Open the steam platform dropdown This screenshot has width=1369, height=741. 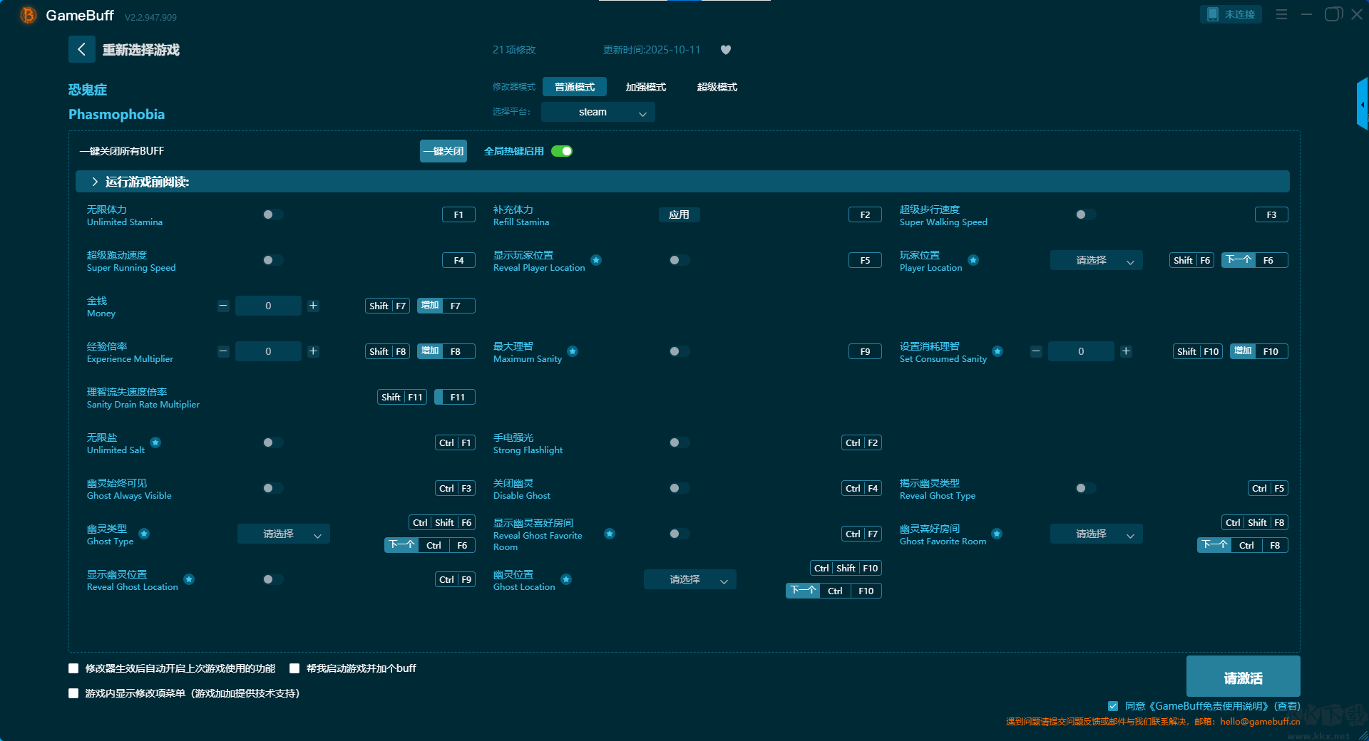tap(598, 112)
